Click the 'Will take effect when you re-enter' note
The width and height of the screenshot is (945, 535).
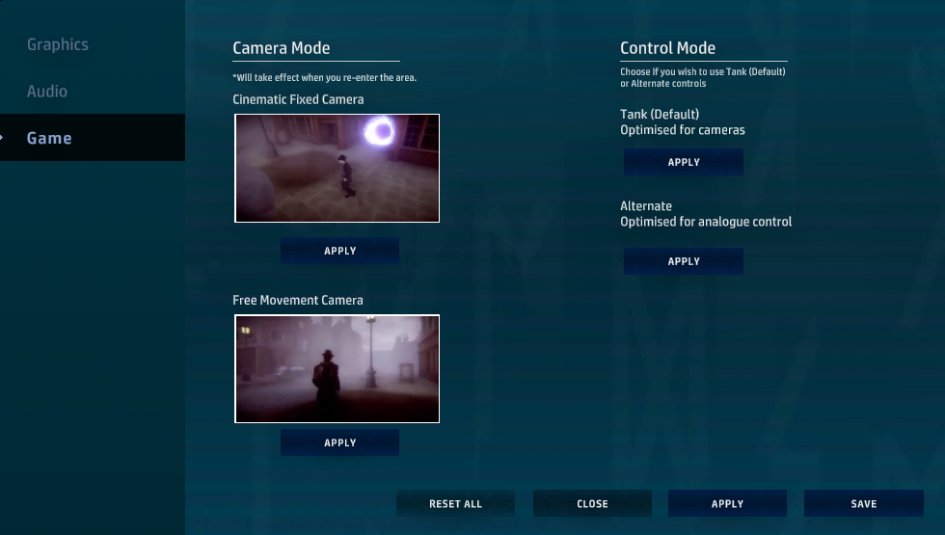325,78
